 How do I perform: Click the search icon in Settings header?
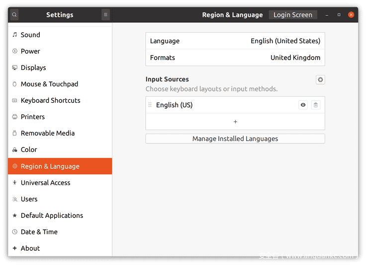[x=14, y=15]
